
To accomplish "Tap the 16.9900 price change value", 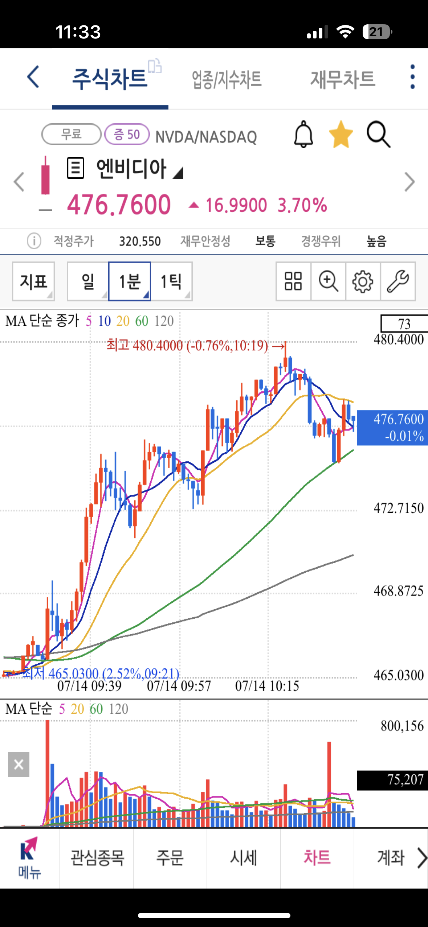I will click(x=236, y=205).
